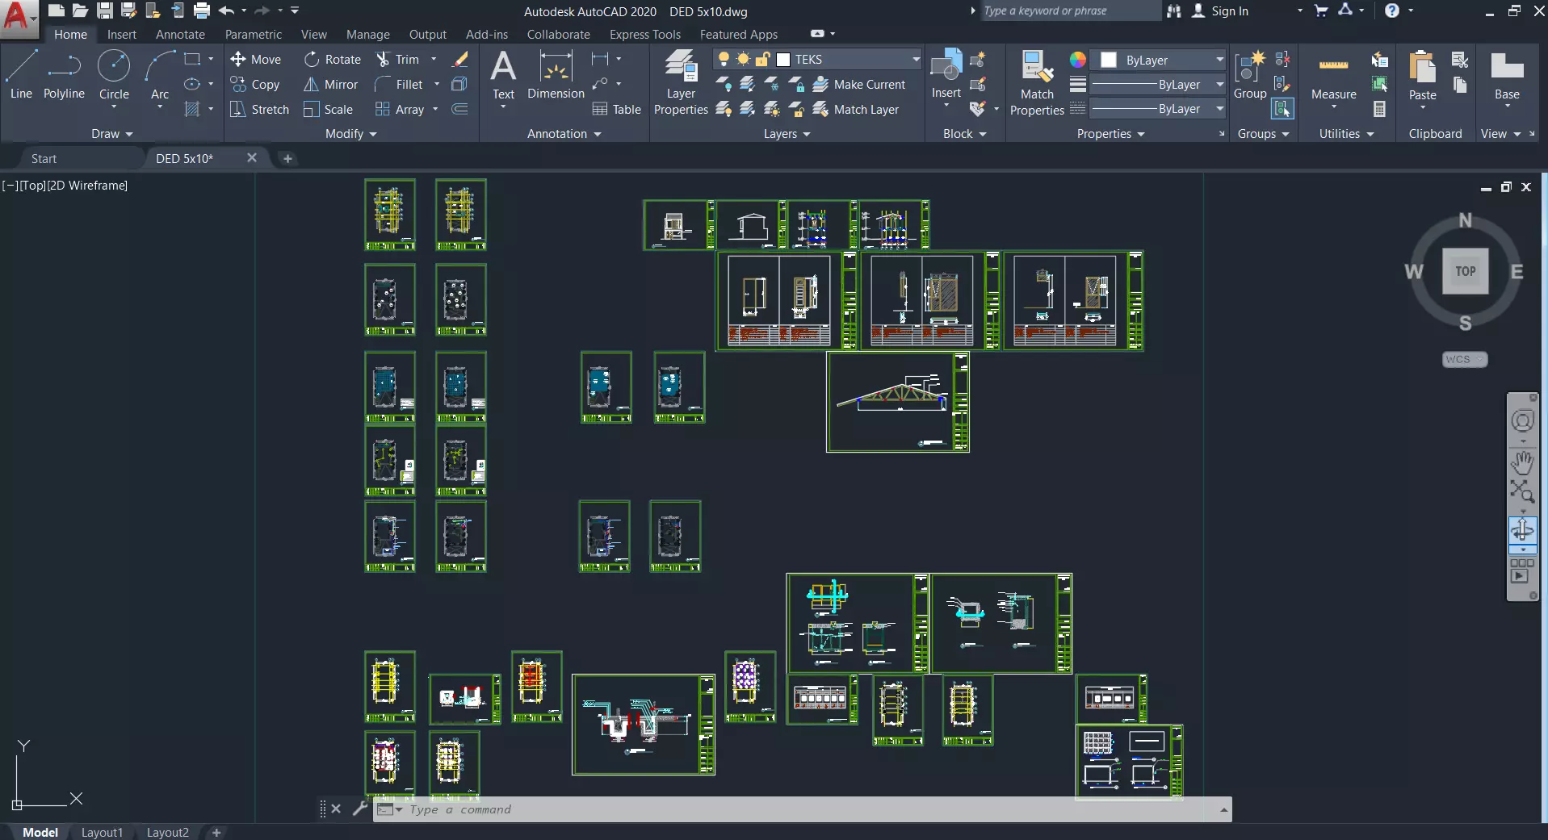
Task: Activate Pan tool in navigation bar
Action: tap(1522, 462)
